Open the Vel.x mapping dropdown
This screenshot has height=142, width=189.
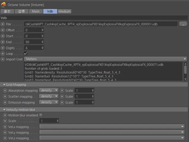tap(112, 127)
